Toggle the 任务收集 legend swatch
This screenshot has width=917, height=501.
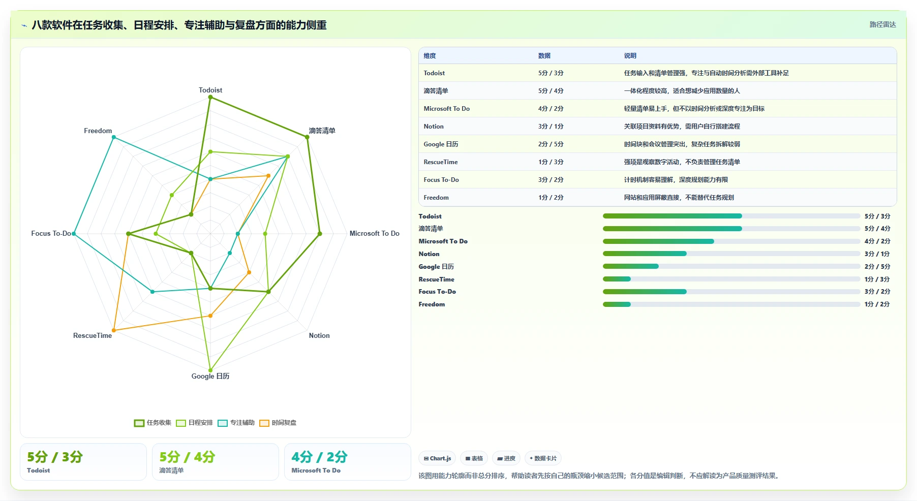pyautogui.click(x=139, y=423)
